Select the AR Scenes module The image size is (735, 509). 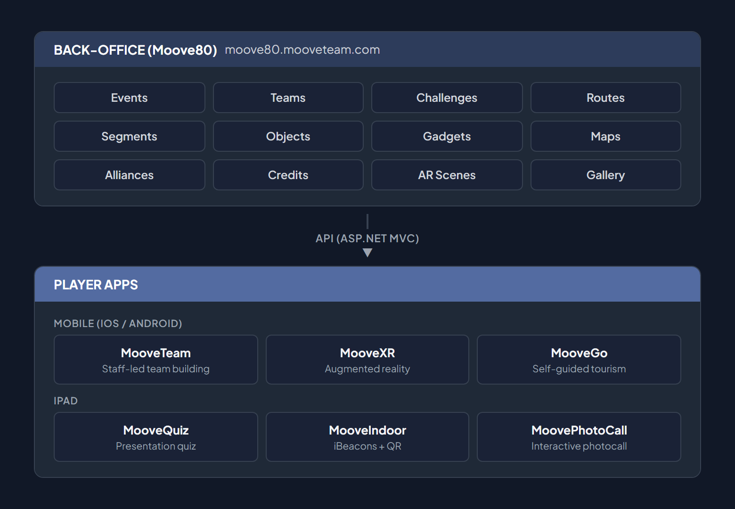tap(447, 175)
